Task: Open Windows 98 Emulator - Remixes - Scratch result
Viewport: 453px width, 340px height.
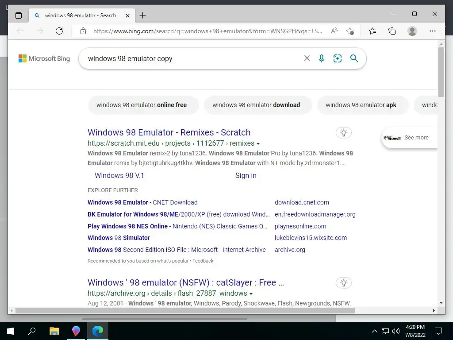Action: point(169,132)
